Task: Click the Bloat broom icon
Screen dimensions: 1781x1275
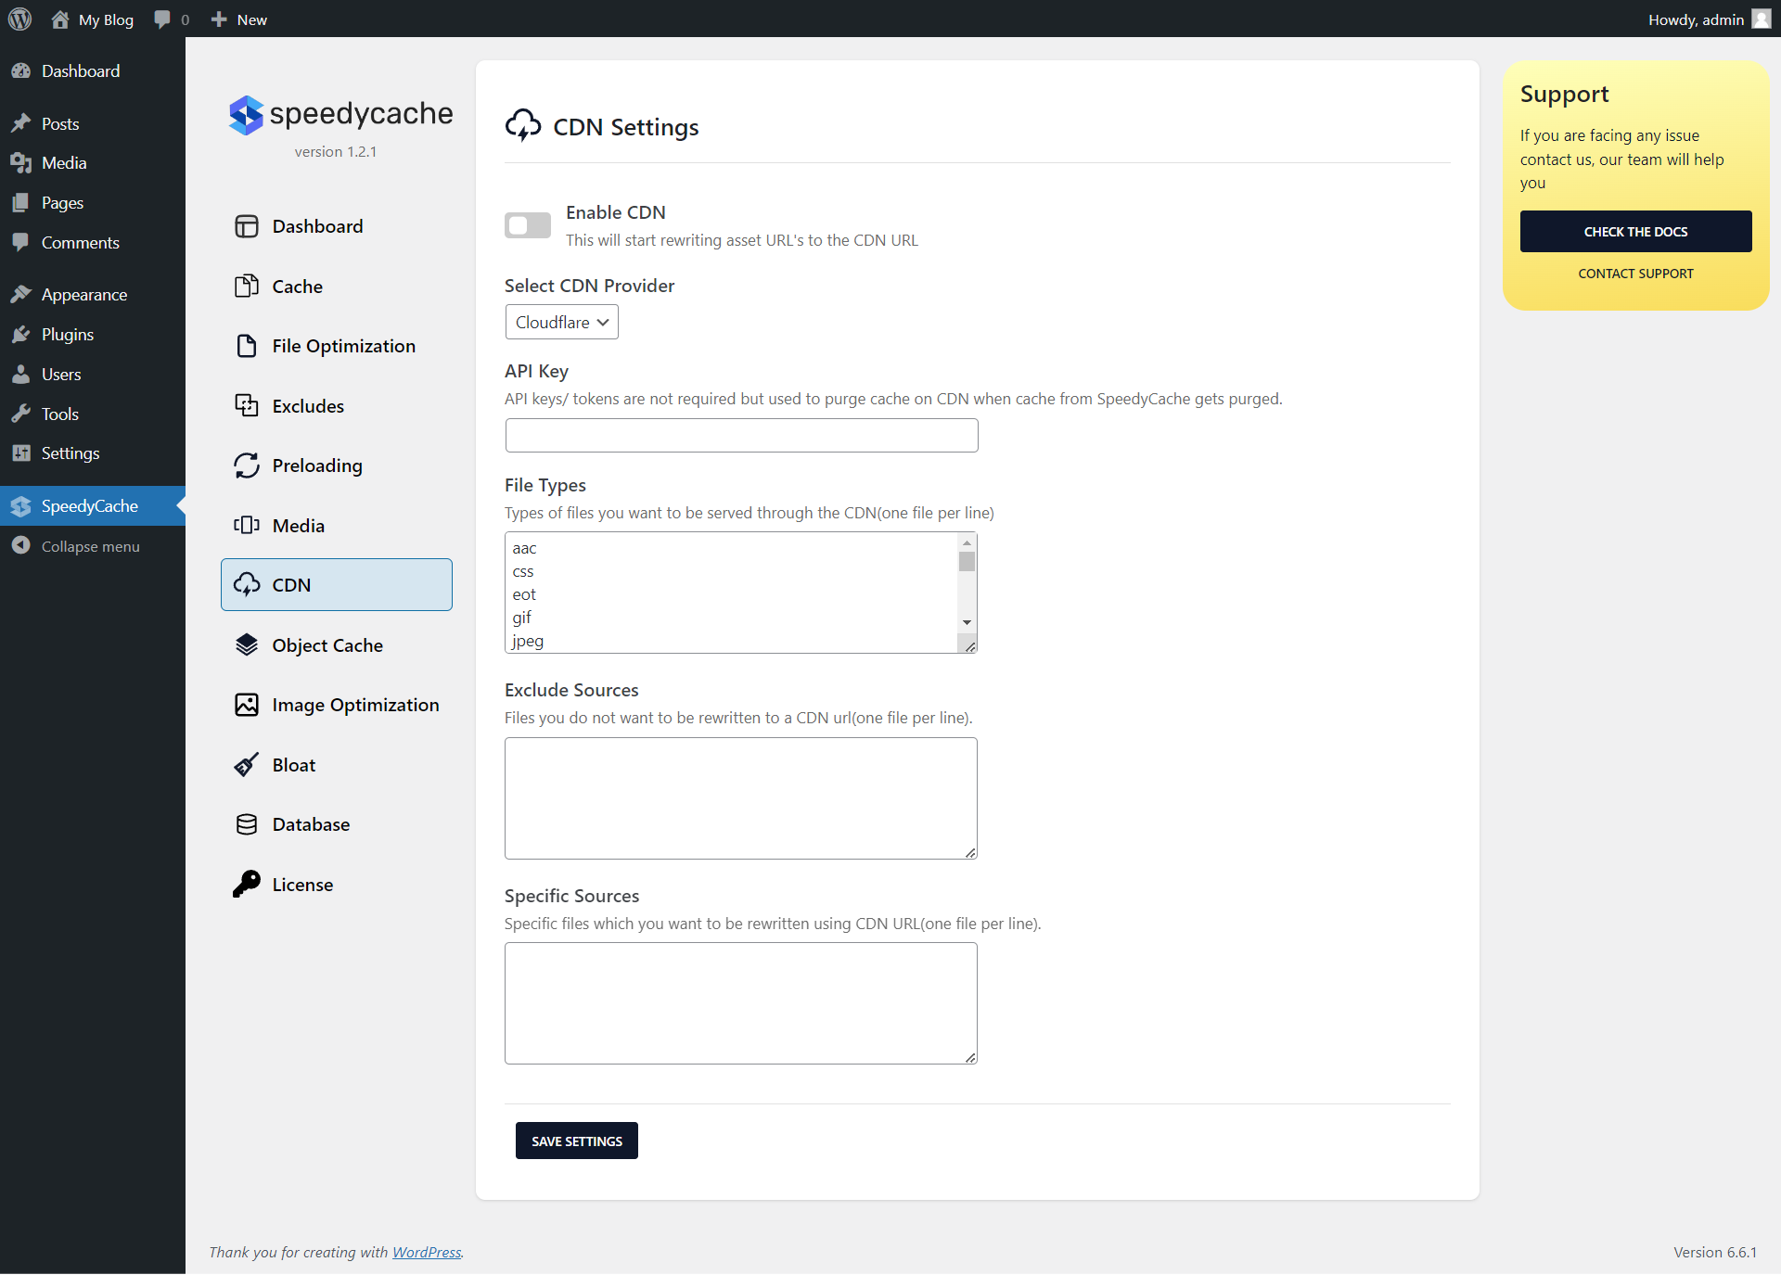Action: [246, 765]
